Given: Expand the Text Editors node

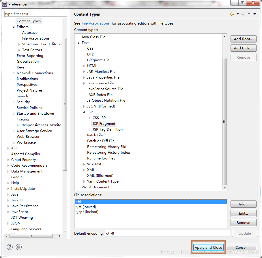Looking at the screenshot, I should tap(19, 50).
